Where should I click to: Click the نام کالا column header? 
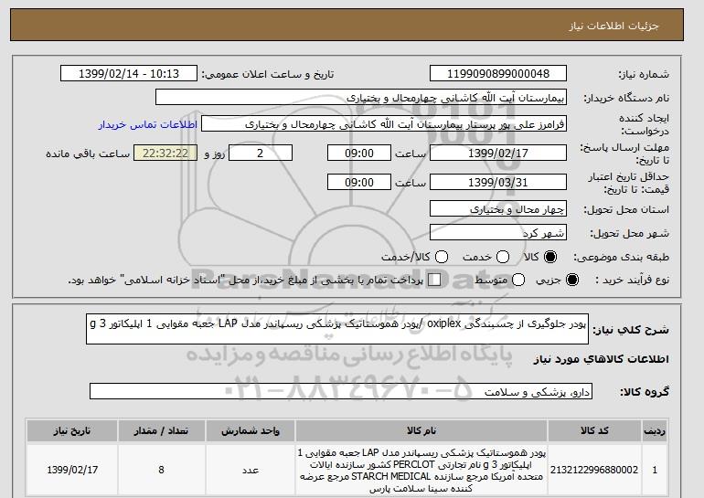pyautogui.click(x=421, y=430)
